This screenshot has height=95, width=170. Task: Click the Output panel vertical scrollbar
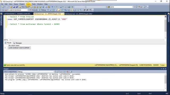tap(165, 81)
